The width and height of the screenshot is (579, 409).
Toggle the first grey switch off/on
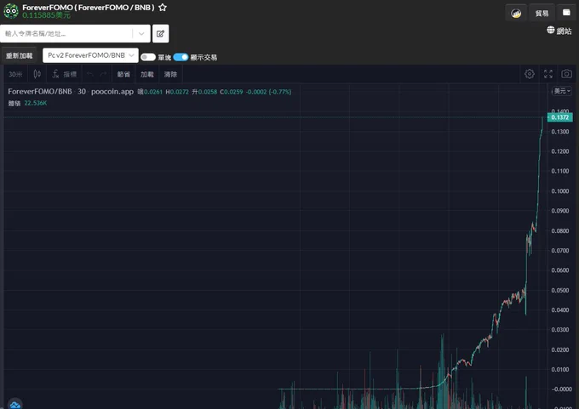coord(148,57)
